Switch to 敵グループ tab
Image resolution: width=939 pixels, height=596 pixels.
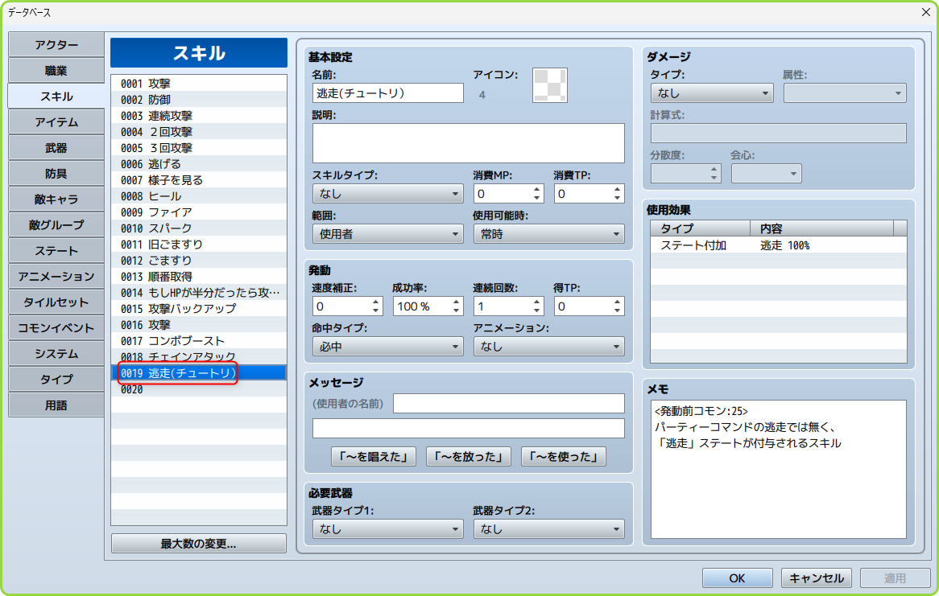tap(56, 225)
